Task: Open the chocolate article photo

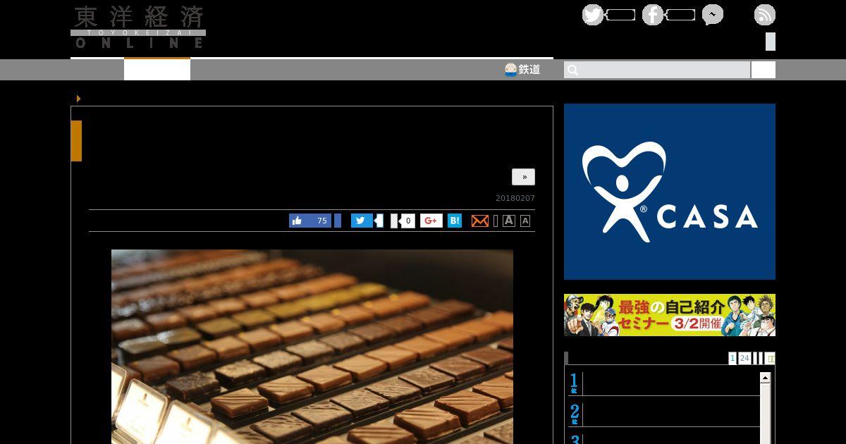Action: coord(312,347)
